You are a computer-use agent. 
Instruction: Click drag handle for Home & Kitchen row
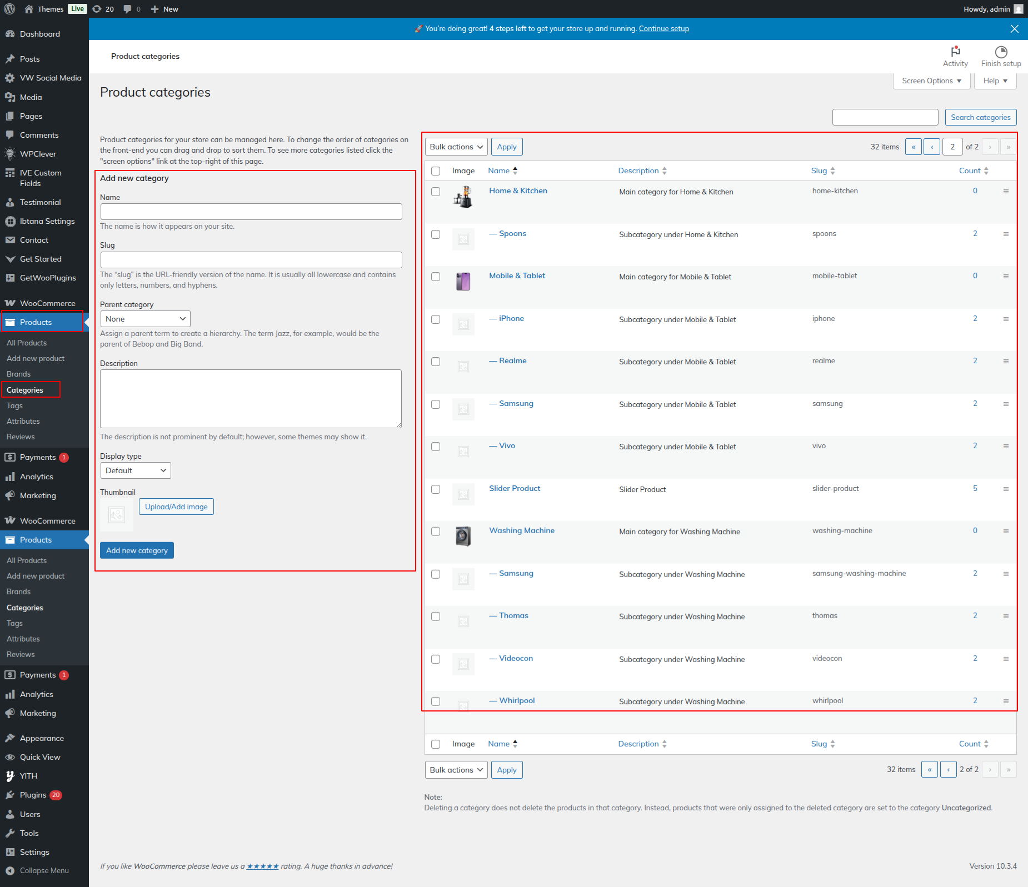click(x=1006, y=191)
